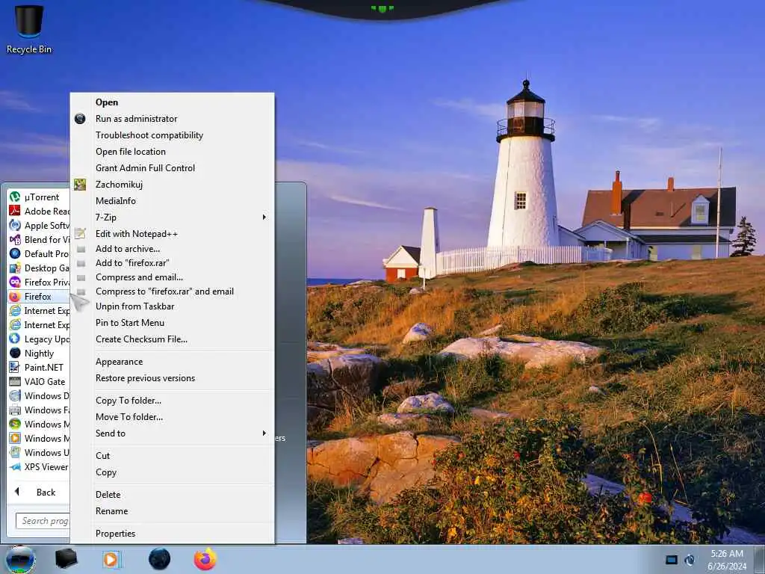This screenshot has width=765, height=574.
Task: Select the MediaInfo menu entry
Action: 116,201
